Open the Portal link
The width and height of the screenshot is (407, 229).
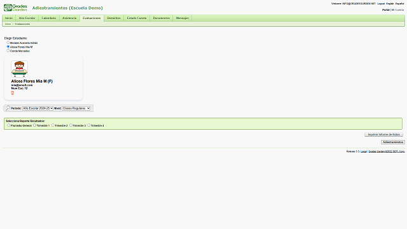tap(386, 10)
